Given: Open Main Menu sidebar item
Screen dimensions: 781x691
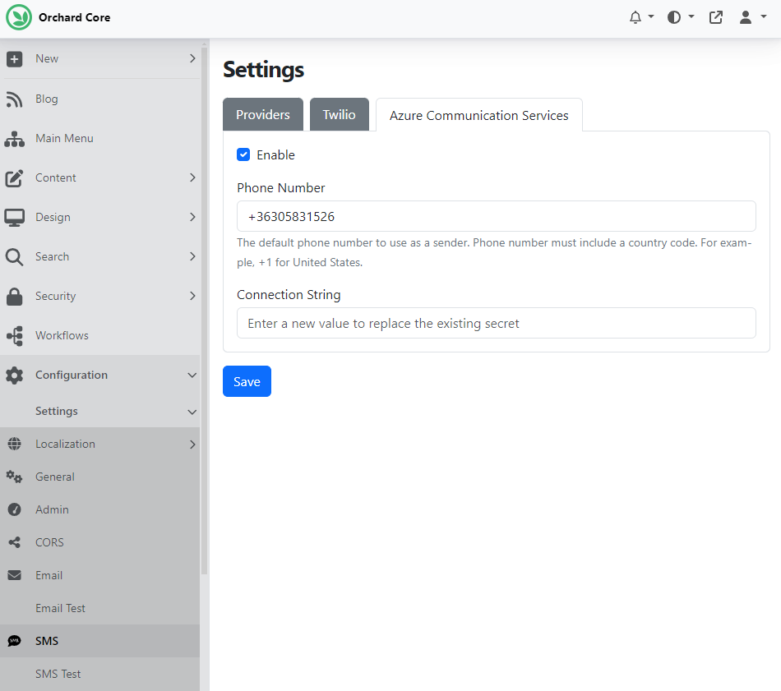Looking at the screenshot, I should tap(100, 138).
